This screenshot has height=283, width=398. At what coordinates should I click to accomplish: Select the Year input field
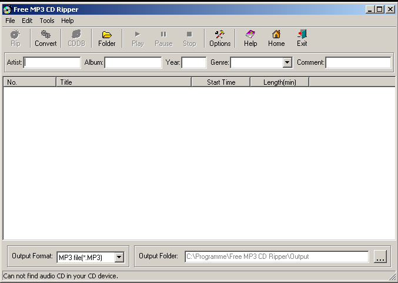pos(194,62)
